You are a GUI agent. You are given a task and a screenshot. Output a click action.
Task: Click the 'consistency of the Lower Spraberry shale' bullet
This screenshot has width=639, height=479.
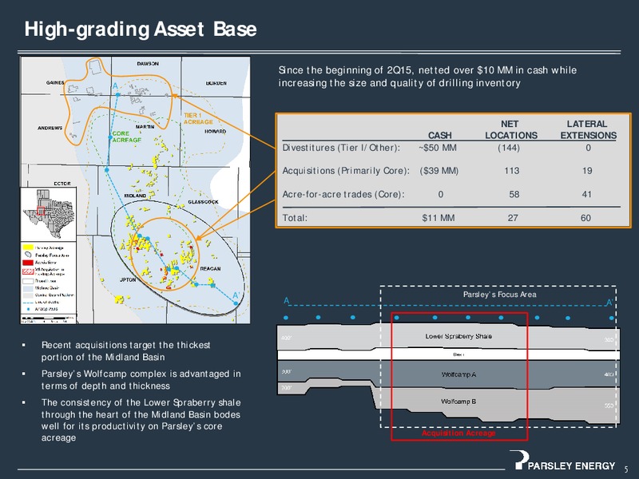tap(141, 420)
